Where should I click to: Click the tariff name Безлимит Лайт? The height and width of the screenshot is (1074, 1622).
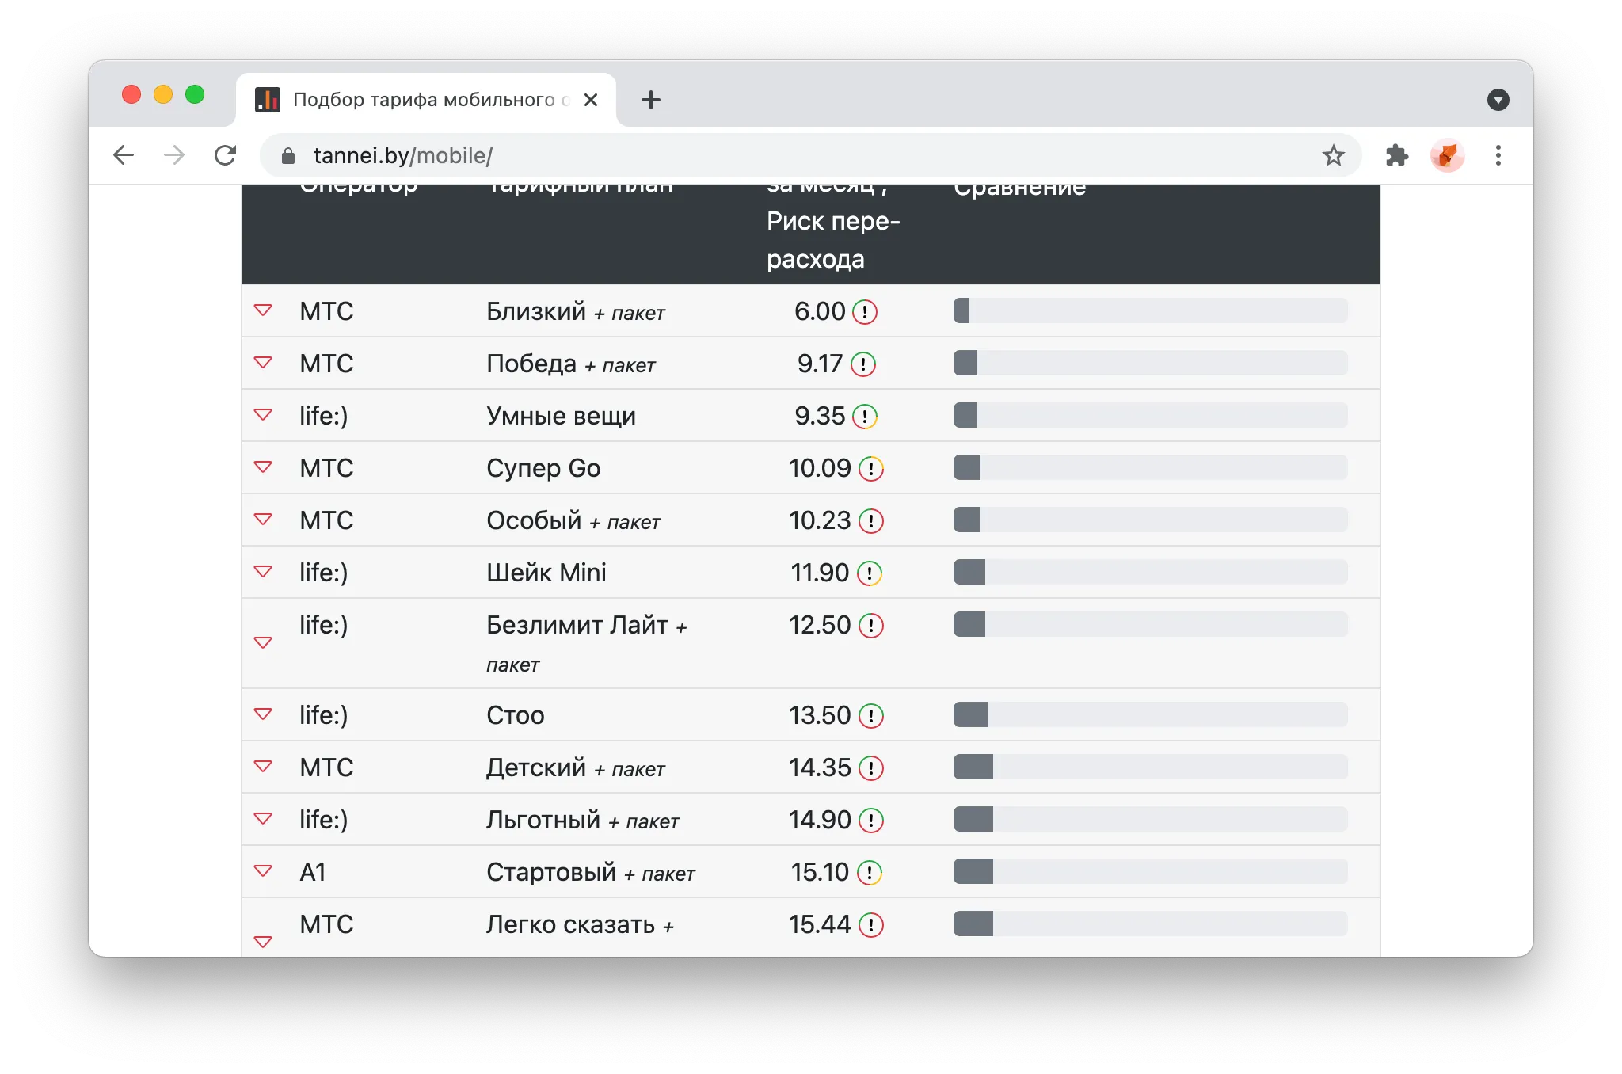[577, 625]
